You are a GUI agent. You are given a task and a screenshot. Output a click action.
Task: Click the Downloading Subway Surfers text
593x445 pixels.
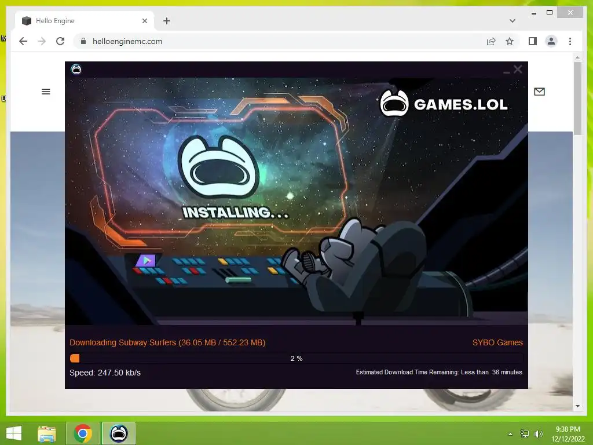click(x=167, y=342)
